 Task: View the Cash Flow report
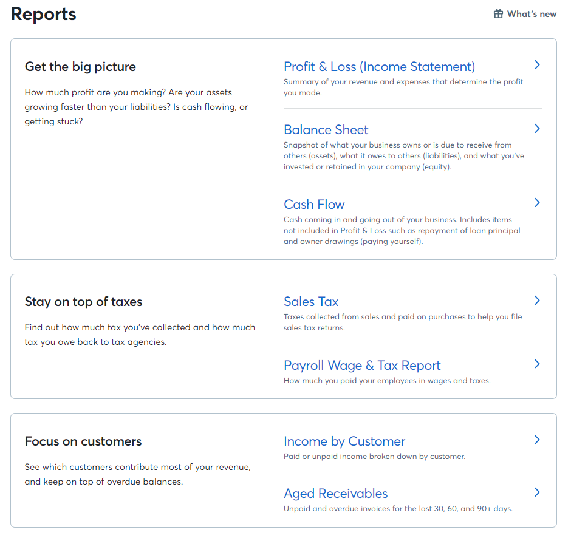pos(314,205)
